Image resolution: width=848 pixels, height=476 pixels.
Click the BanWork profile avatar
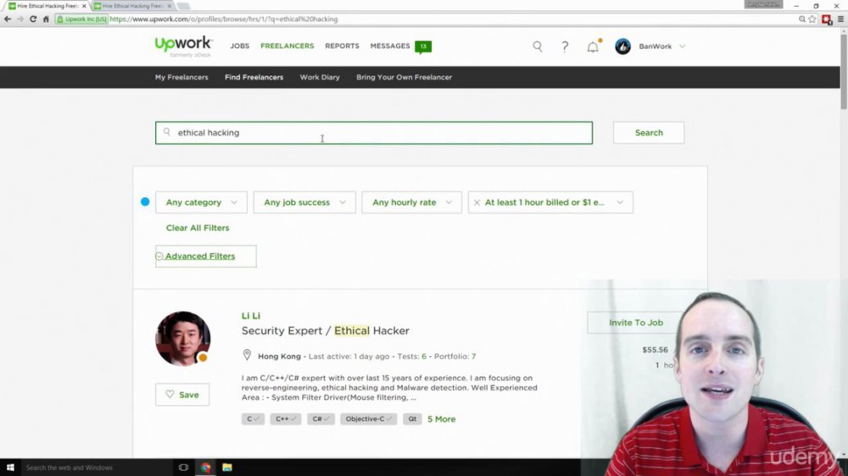(622, 47)
